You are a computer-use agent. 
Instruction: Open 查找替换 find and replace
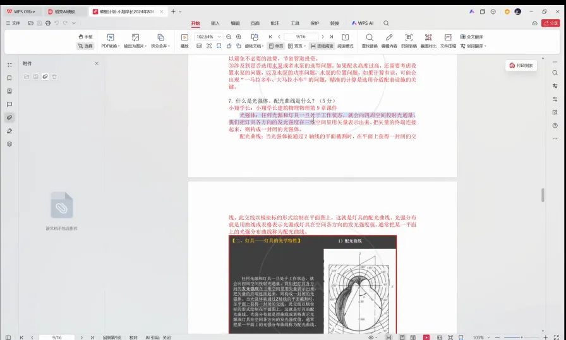(370, 42)
